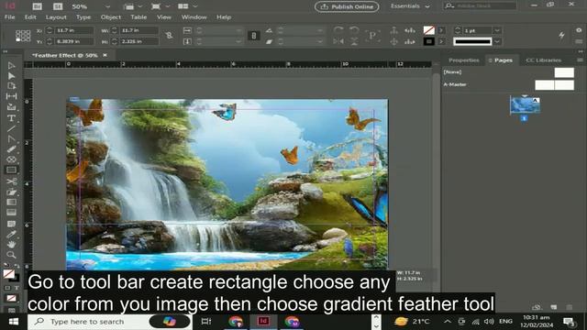
Task: Open InDesign from the taskbar
Action: [x=263, y=322]
